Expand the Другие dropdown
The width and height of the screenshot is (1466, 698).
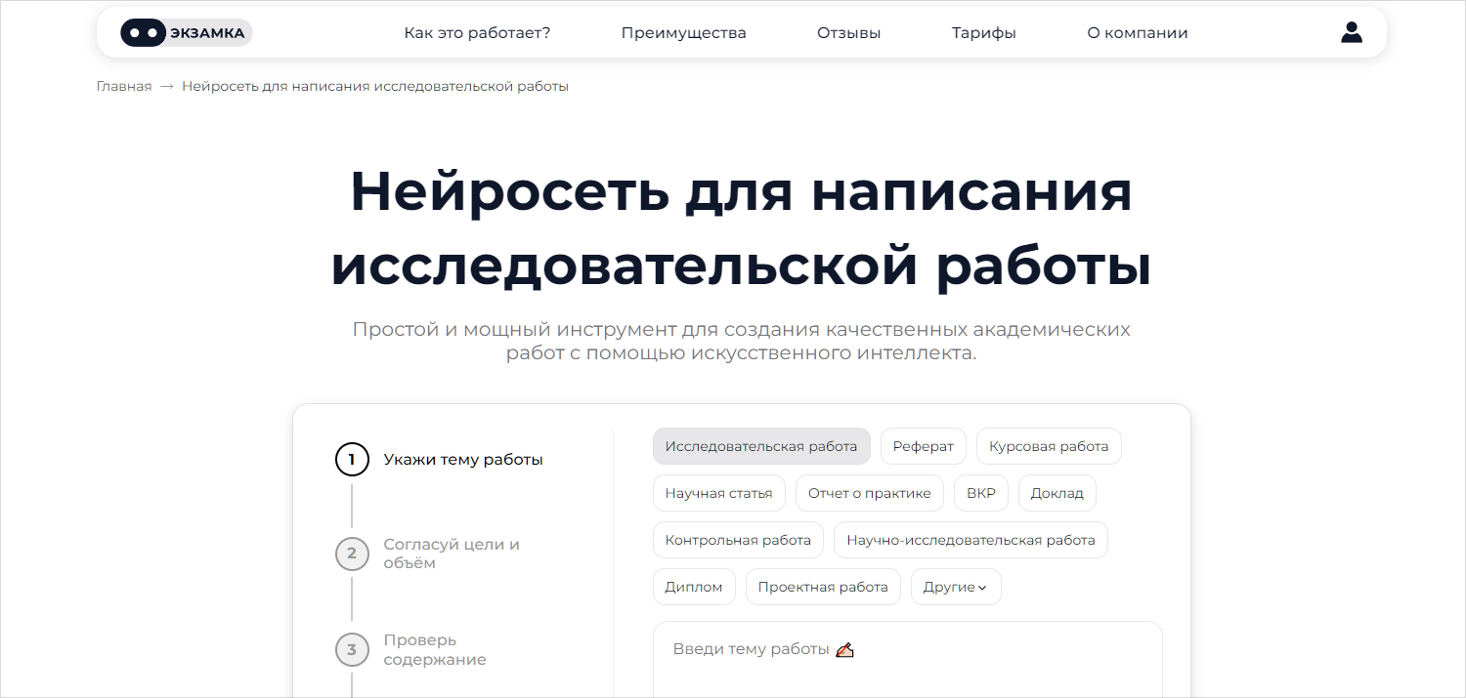[955, 587]
